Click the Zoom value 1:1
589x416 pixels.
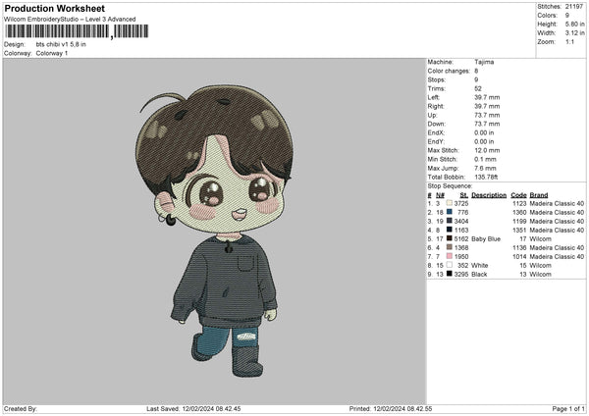tap(569, 41)
